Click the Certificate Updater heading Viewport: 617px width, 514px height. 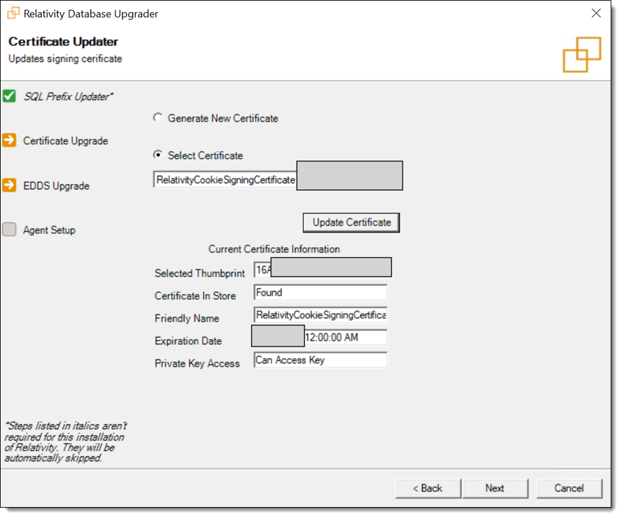click(63, 41)
